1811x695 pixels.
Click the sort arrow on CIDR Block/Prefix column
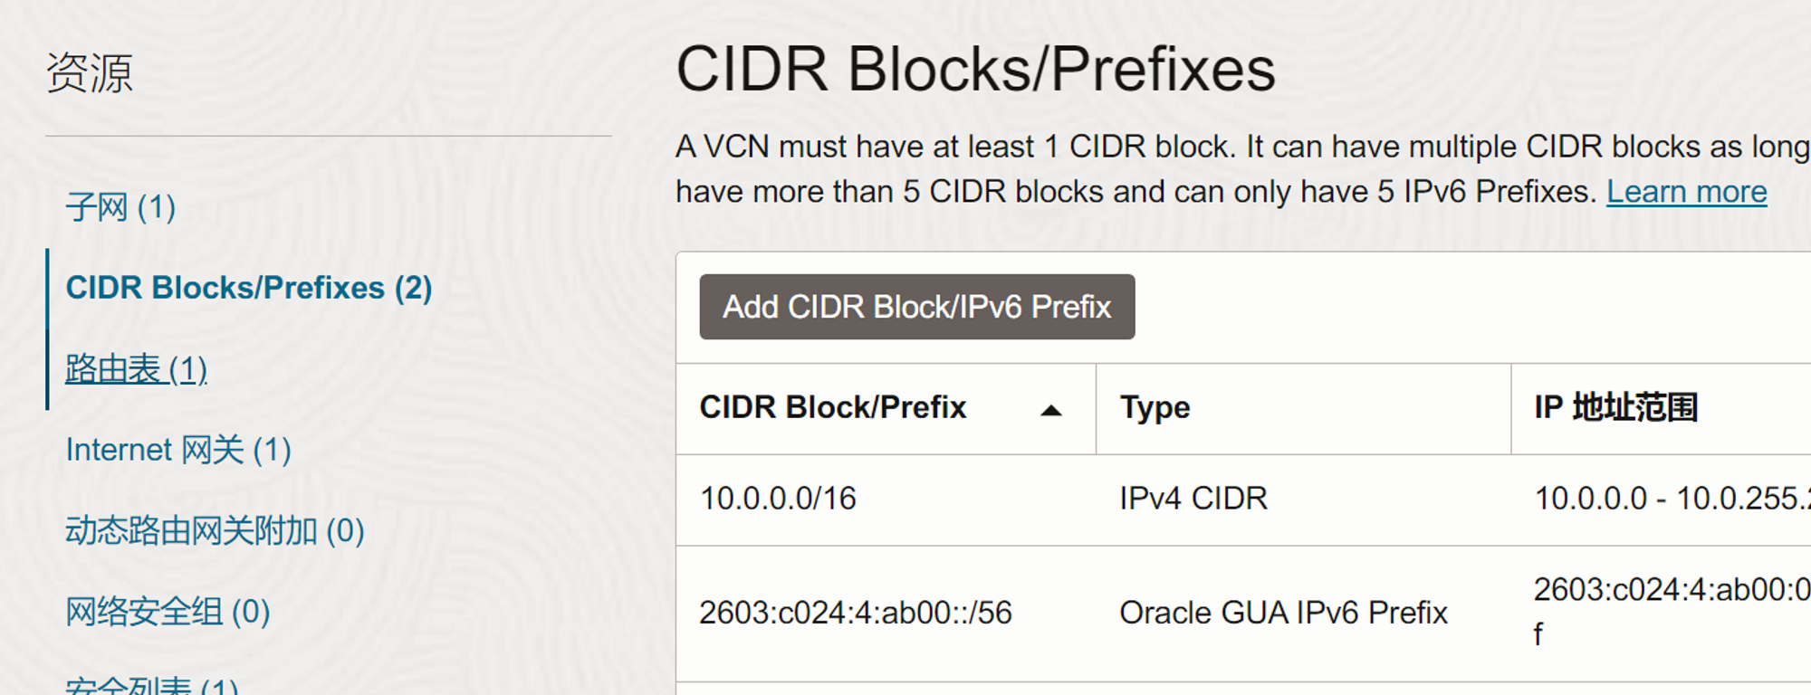click(x=1050, y=410)
